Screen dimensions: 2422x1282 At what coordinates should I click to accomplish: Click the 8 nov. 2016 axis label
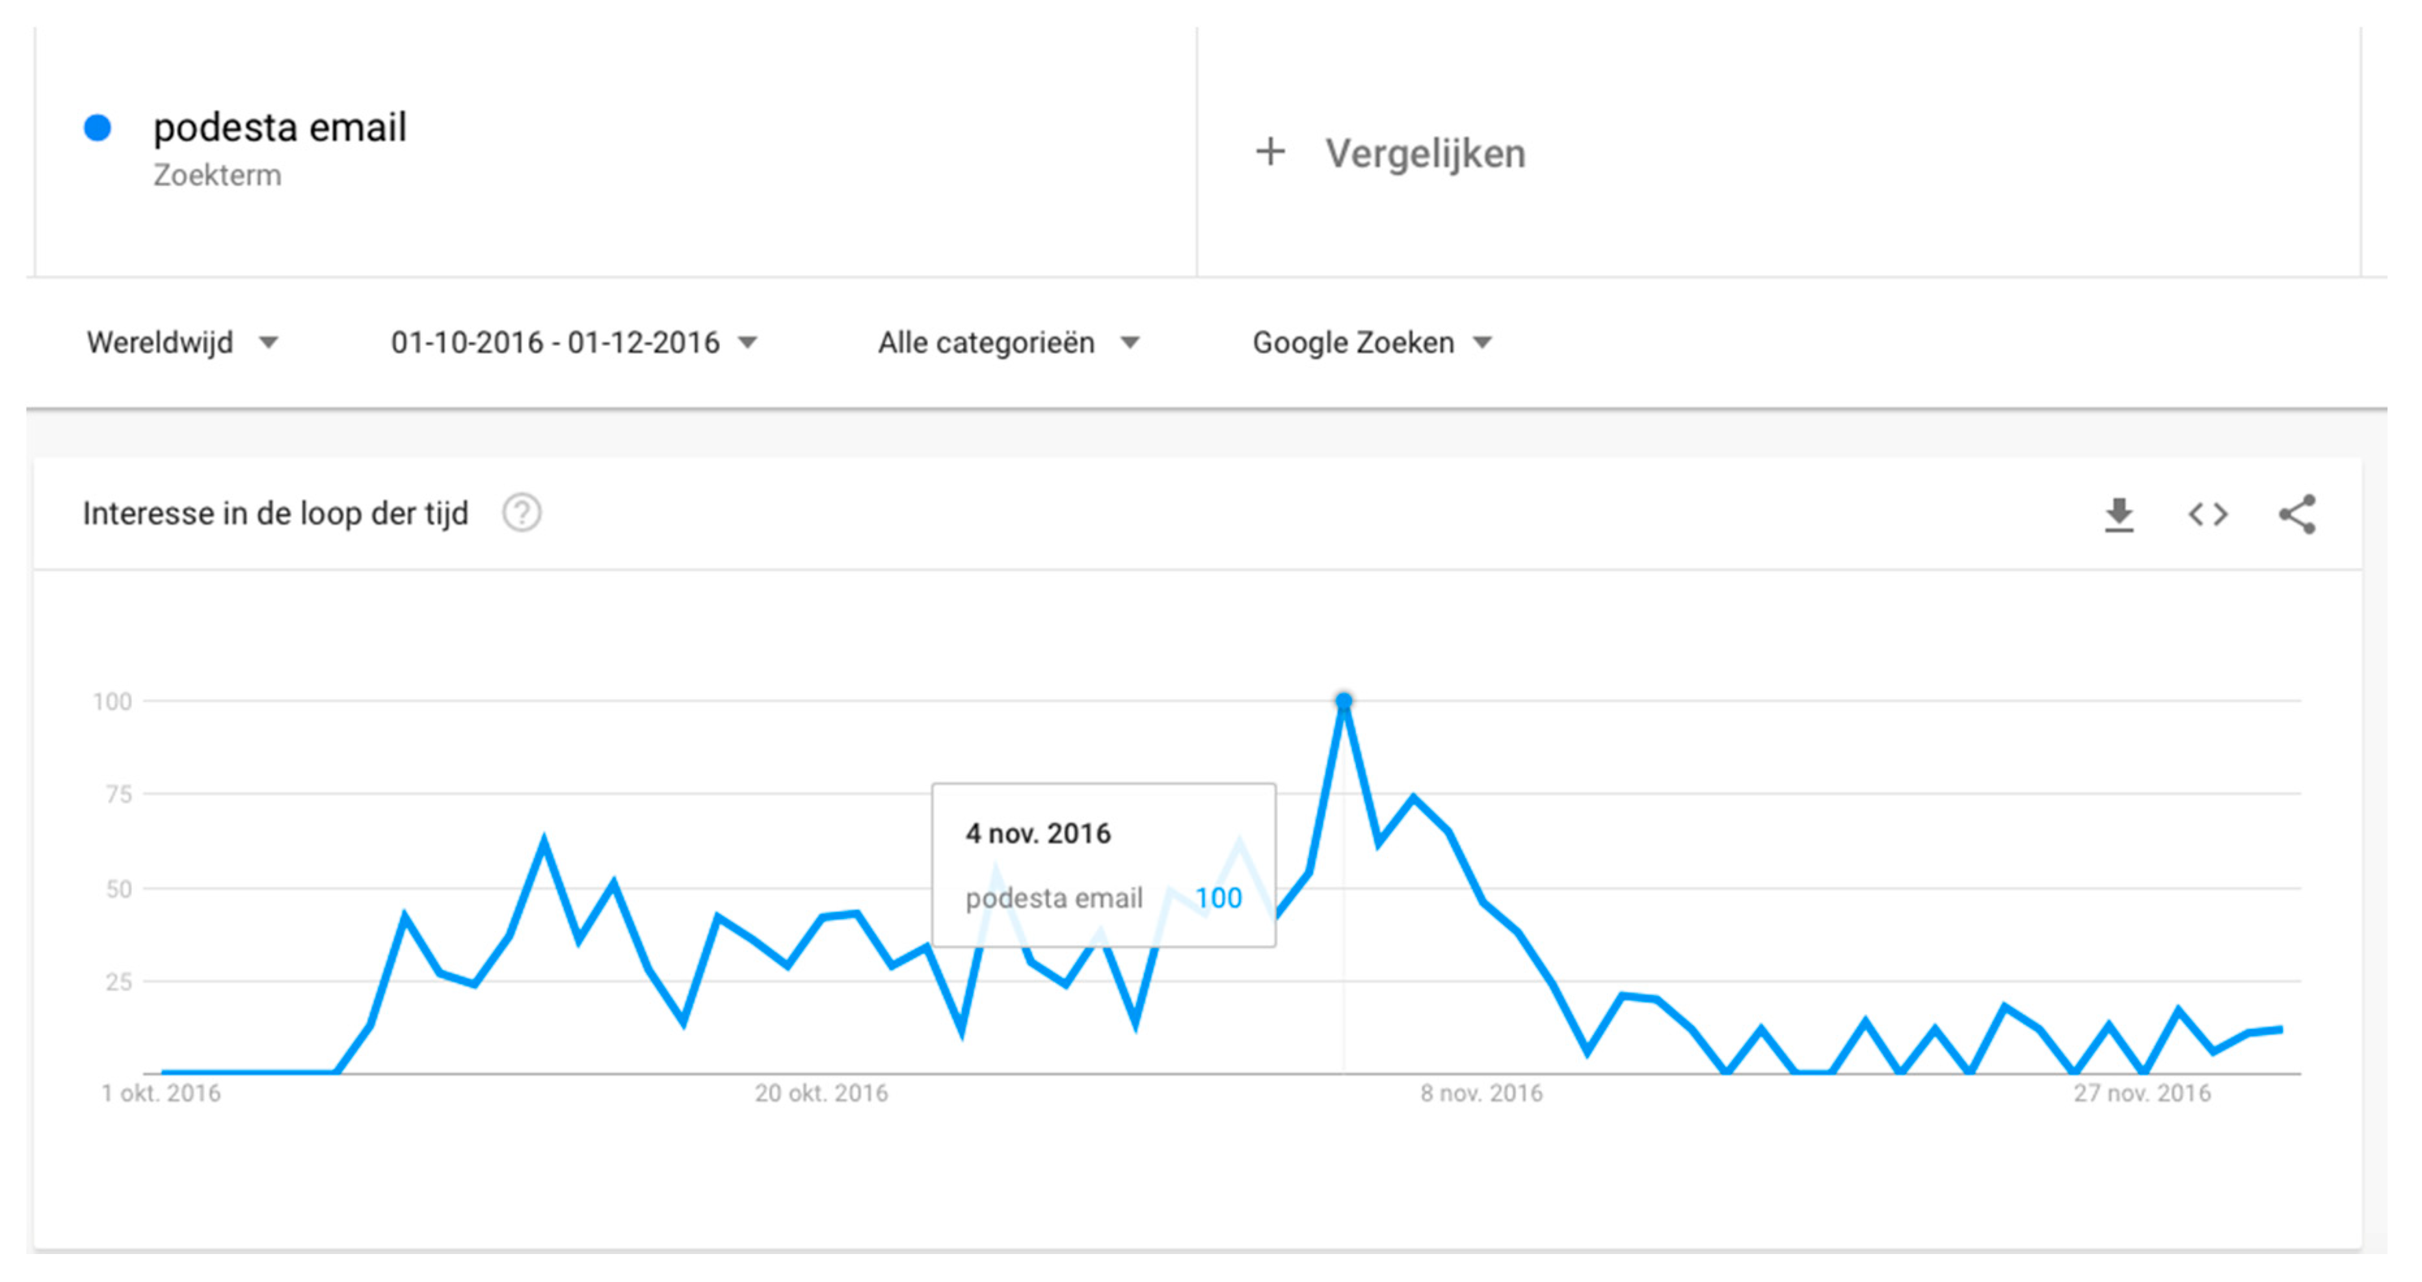click(x=1481, y=1093)
